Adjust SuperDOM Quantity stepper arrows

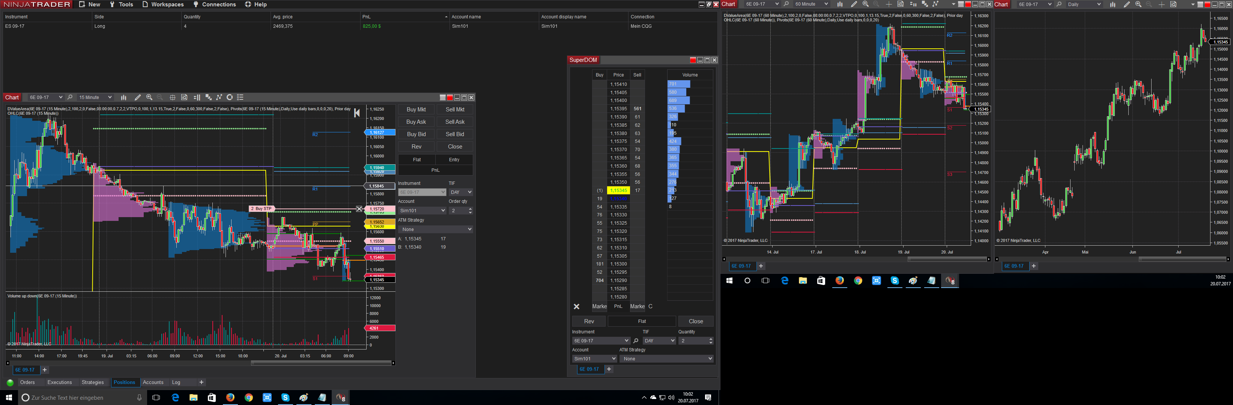pos(710,340)
